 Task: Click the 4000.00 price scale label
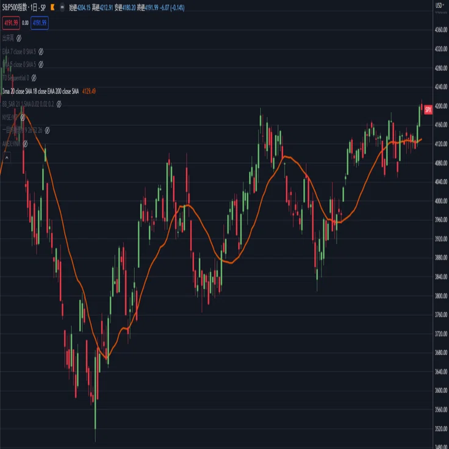click(441, 201)
